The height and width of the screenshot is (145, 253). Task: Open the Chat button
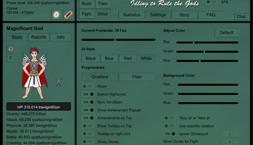click(x=241, y=17)
